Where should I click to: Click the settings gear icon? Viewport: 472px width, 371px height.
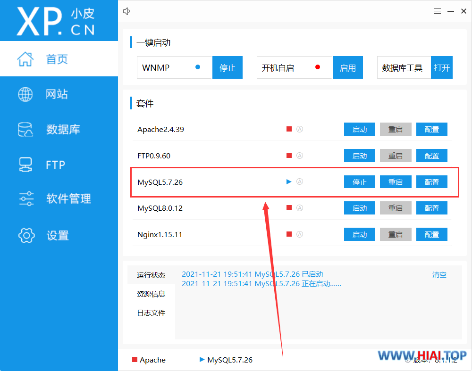[x=26, y=235]
